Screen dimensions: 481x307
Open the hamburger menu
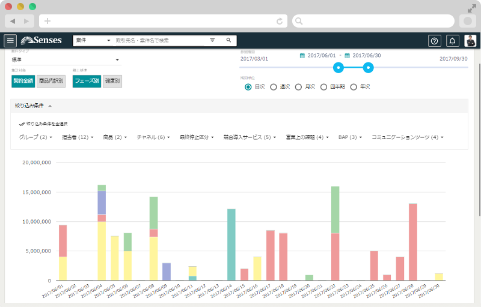pos(10,41)
